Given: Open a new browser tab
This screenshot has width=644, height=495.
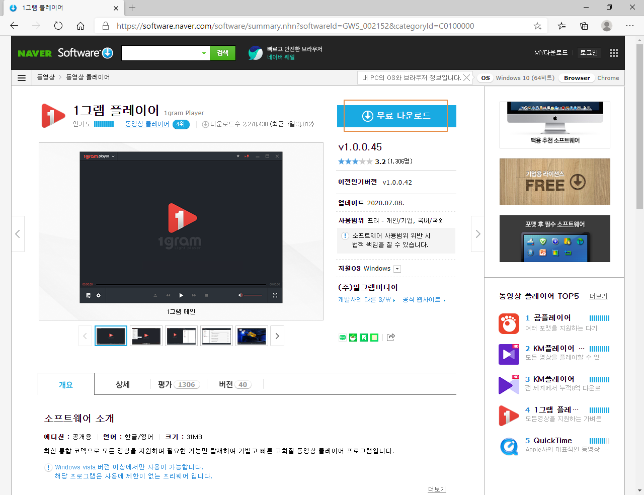Looking at the screenshot, I should (132, 8).
